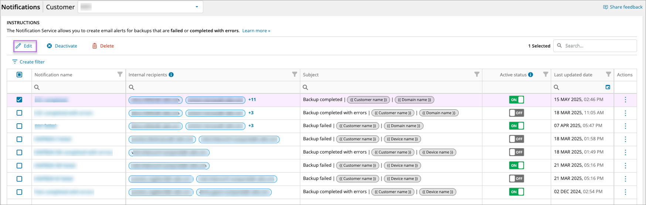
Task: Open Active status column filter icon
Action: pyautogui.click(x=545, y=74)
